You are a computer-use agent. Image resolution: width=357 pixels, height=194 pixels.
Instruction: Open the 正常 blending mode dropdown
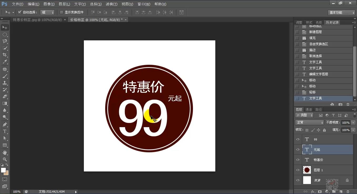(309, 123)
